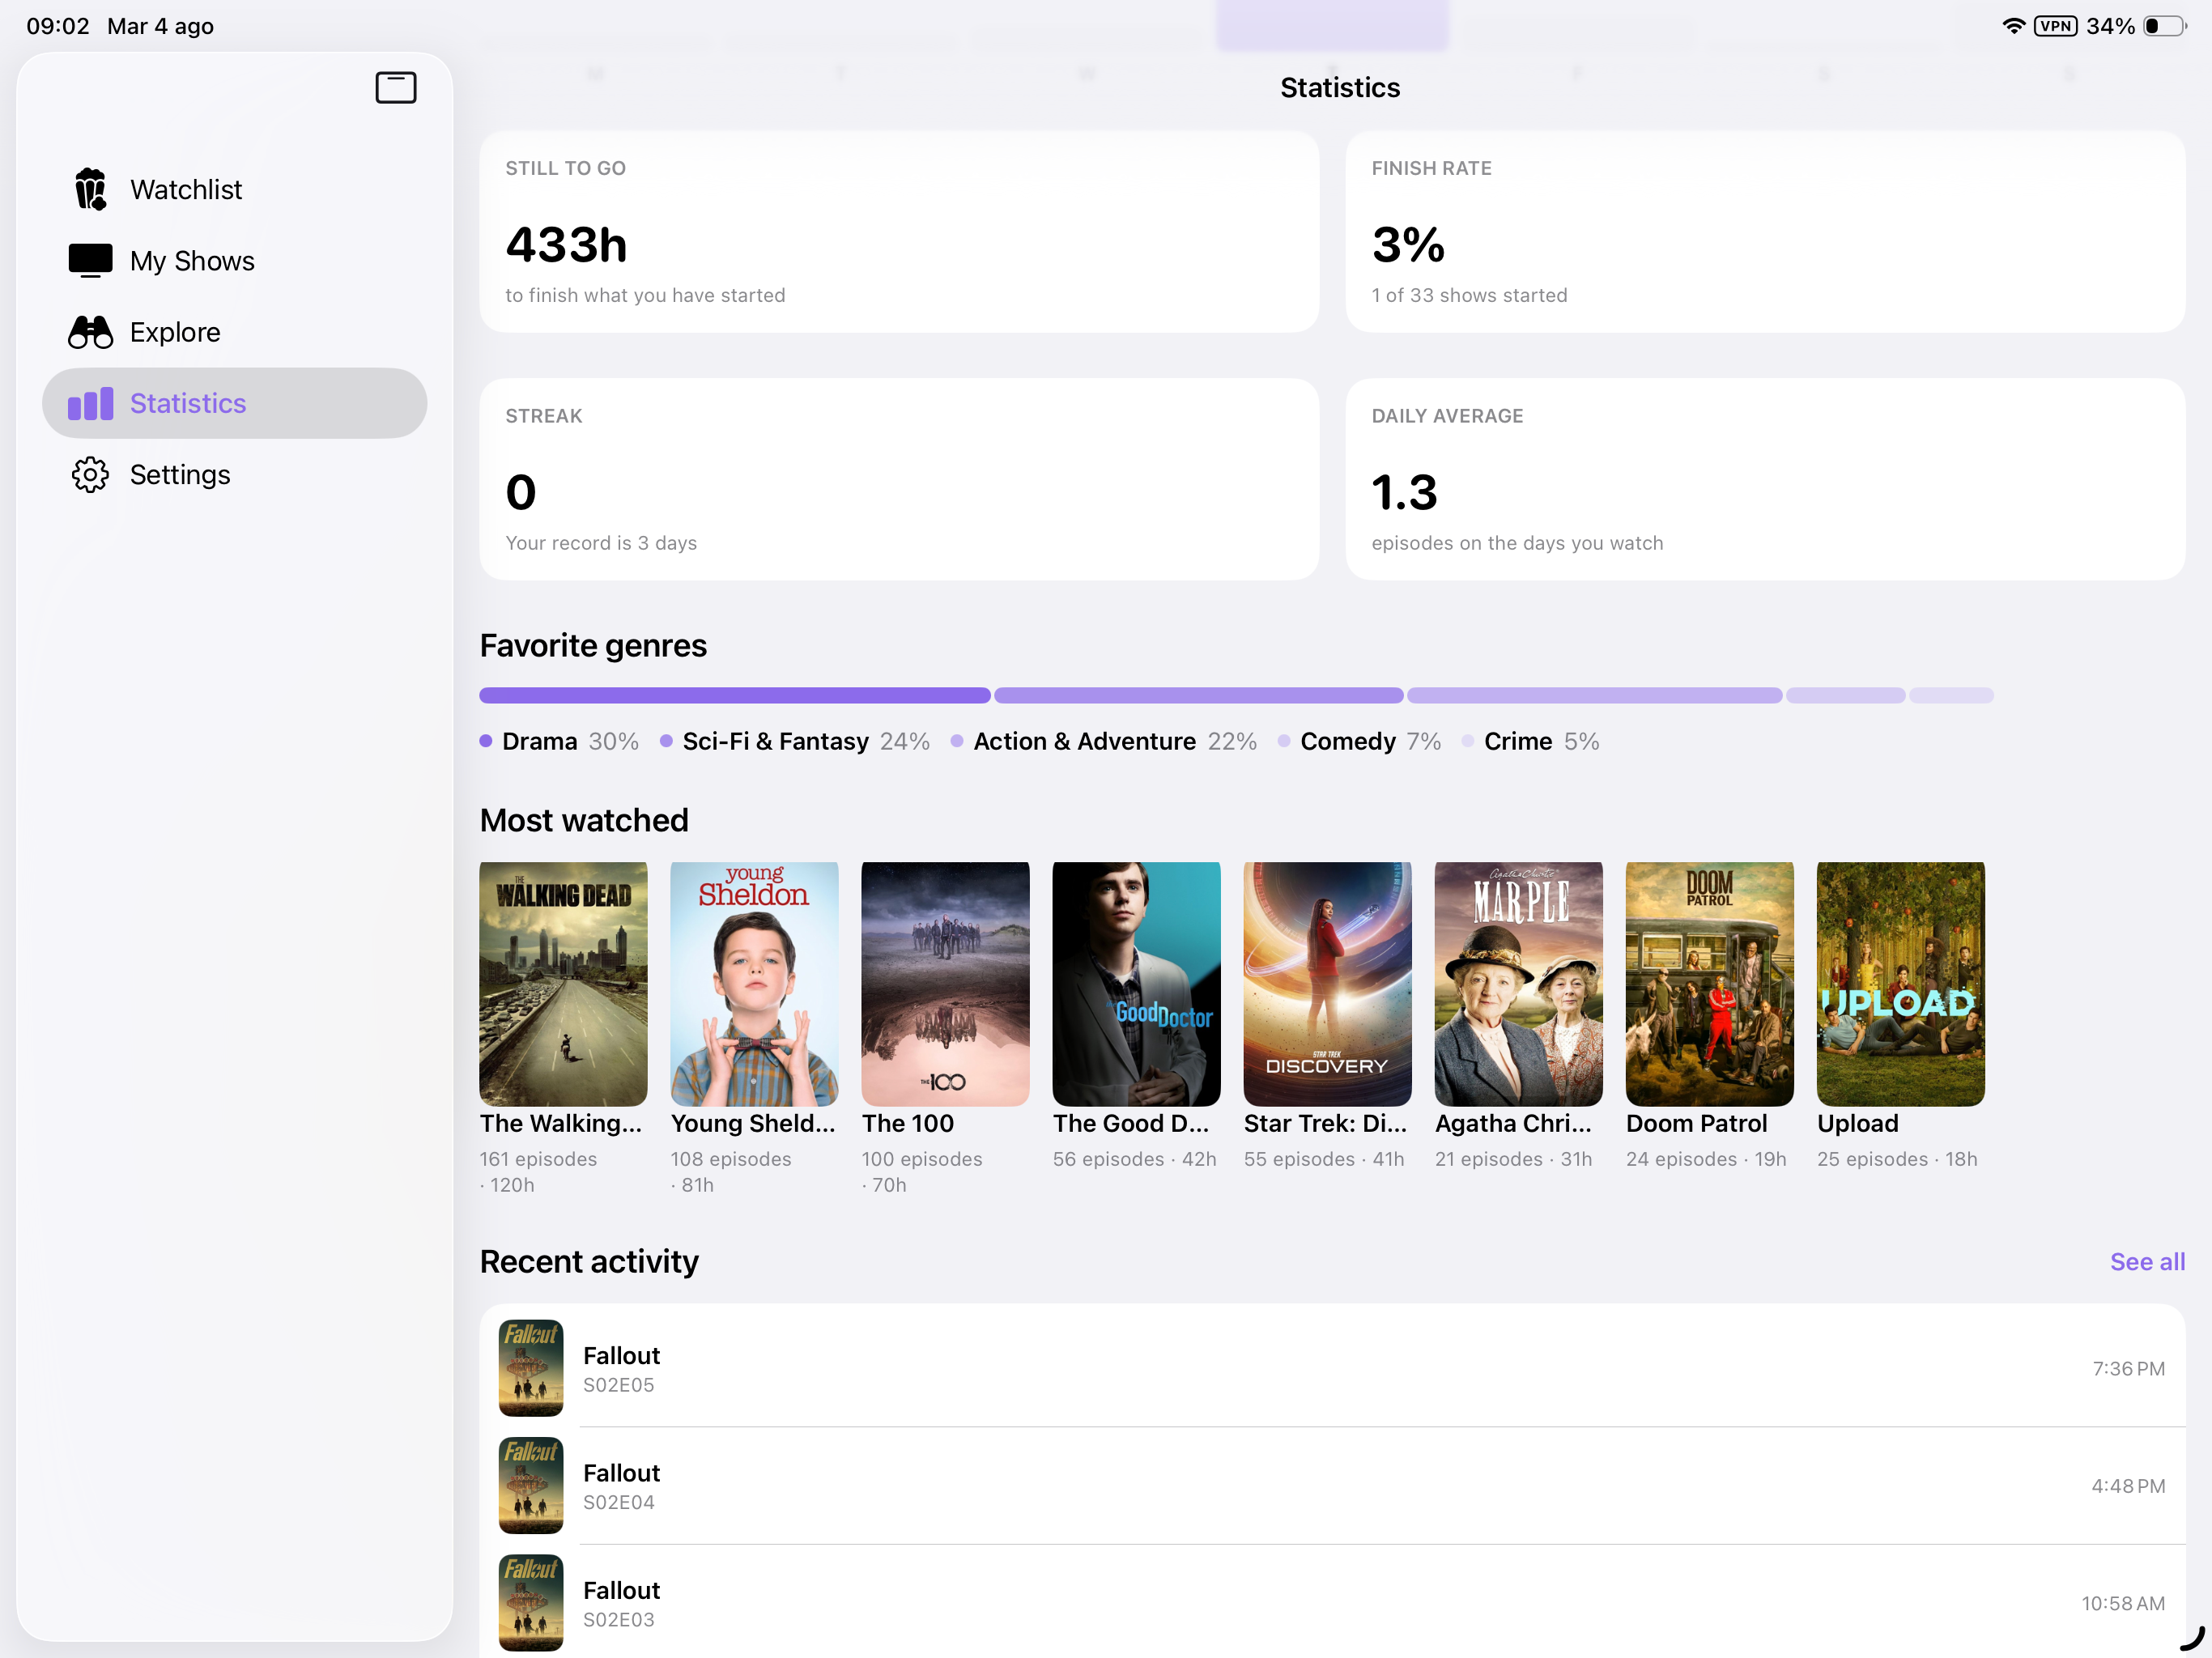Open the Daily Average card

point(1765,479)
